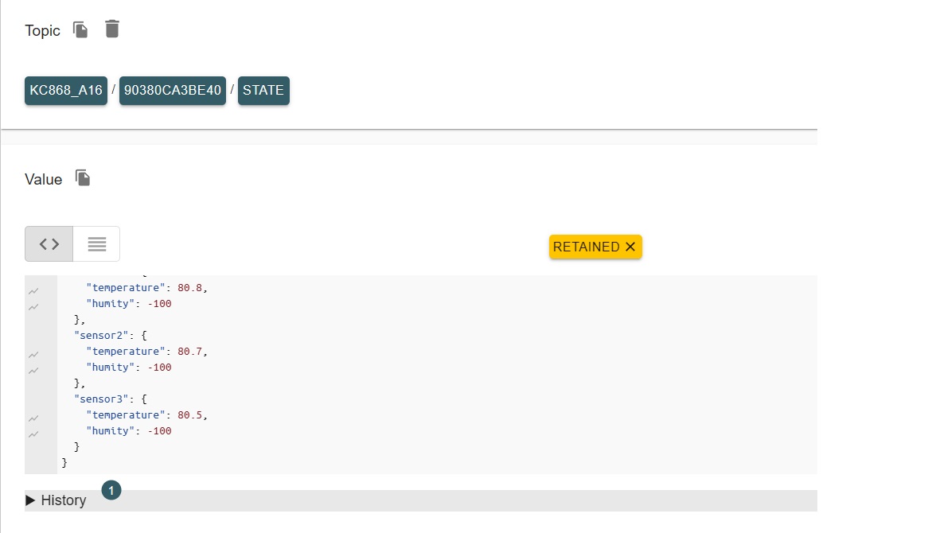Click chart icon for humity below temperature 80.8
This screenshot has height=533, width=928.
[x=33, y=307]
